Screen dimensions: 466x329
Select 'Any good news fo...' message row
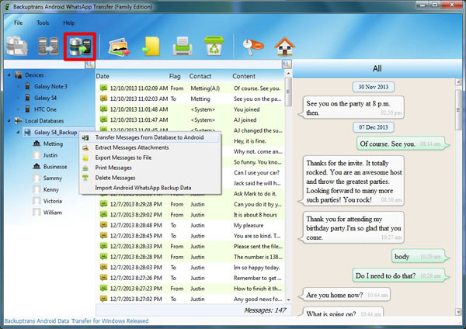(x=191, y=299)
